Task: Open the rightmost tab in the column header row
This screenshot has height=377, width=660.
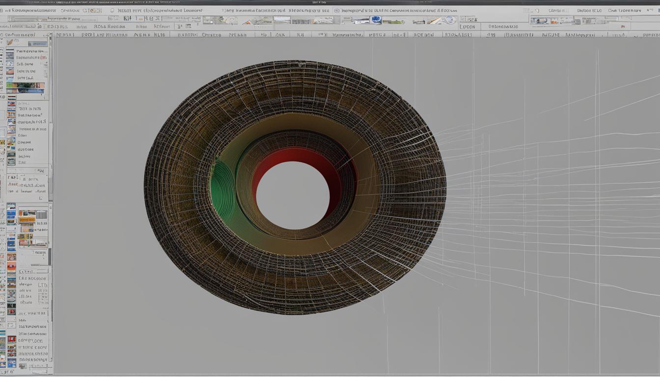Action: coord(650,35)
